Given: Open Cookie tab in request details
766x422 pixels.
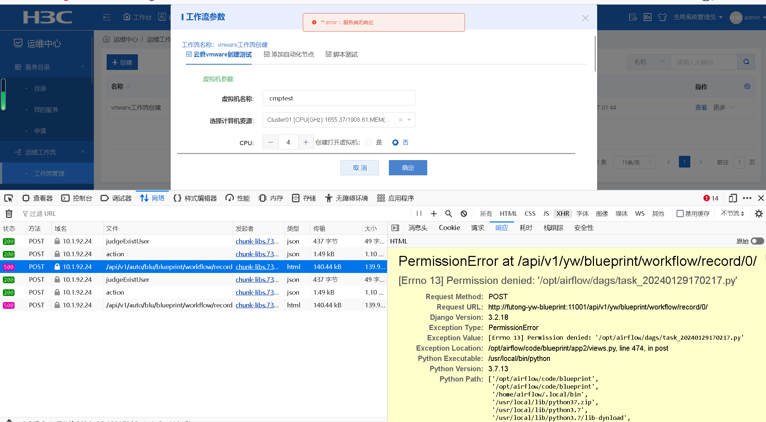Looking at the screenshot, I should [x=449, y=228].
